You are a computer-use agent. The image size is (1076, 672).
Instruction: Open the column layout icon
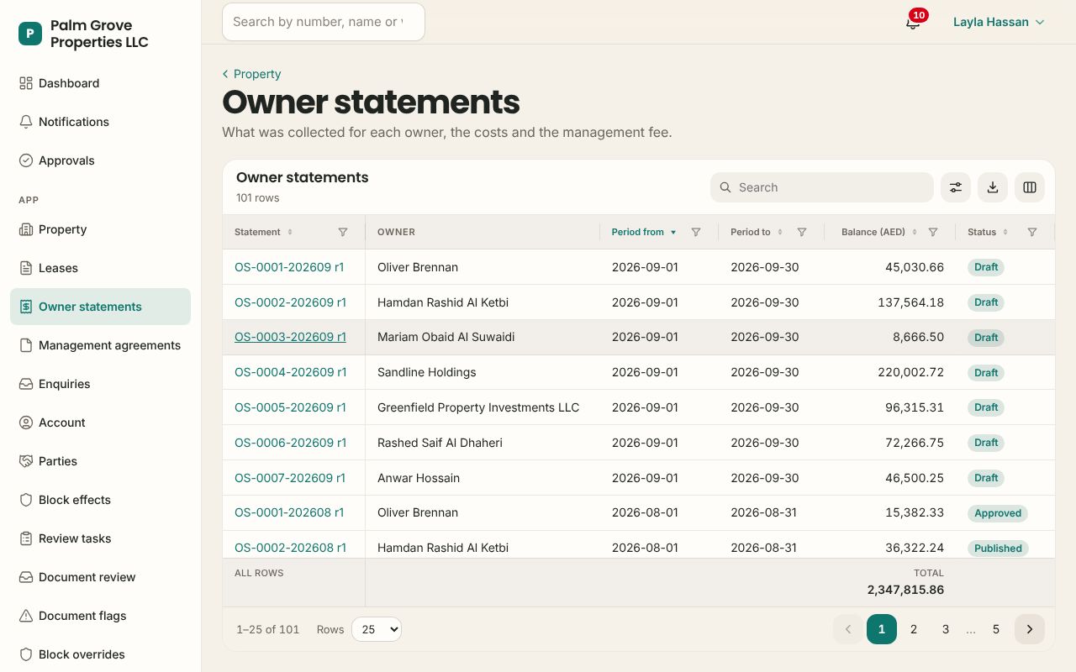point(1030,187)
